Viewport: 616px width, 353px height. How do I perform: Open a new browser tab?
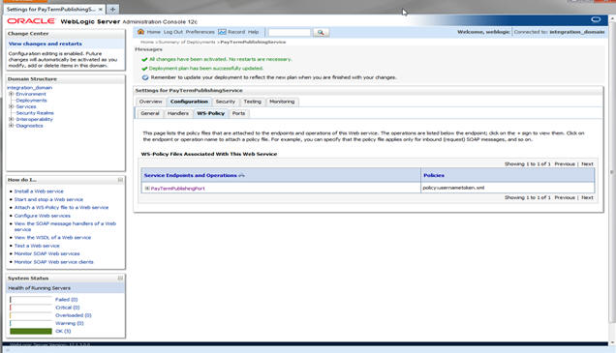[112, 9]
